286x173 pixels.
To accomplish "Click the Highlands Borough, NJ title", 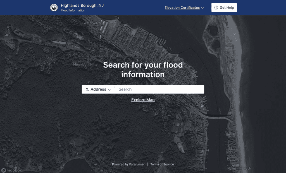I will [x=82, y=6].
